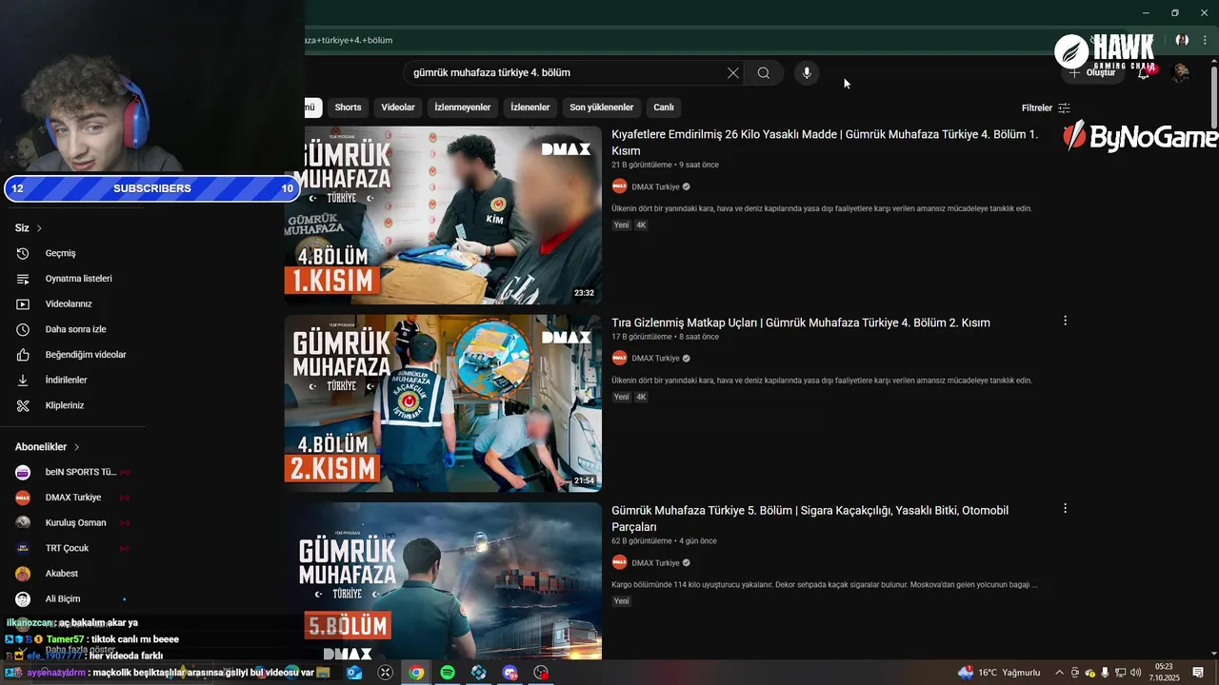The width and height of the screenshot is (1219, 685).
Task: Click the Chrome icon in the taskbar
Action: point(416,673)
